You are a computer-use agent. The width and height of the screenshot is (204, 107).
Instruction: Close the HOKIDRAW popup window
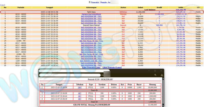[x=161, y=70]
